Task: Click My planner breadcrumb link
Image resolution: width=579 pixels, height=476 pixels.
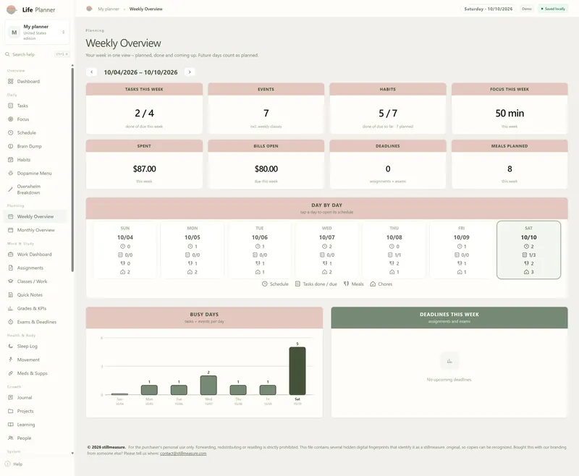Action: point(109,9)
